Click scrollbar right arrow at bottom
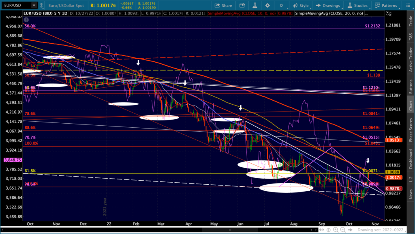Image resolution: width=415 pixels, height=234 pixels. pyautogui.click(x=316, y=230)
